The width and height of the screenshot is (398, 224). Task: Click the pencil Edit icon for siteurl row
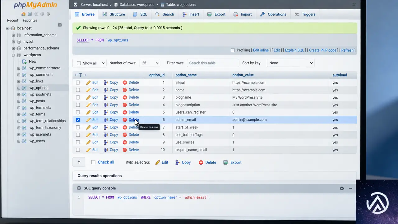coord(88,83)
